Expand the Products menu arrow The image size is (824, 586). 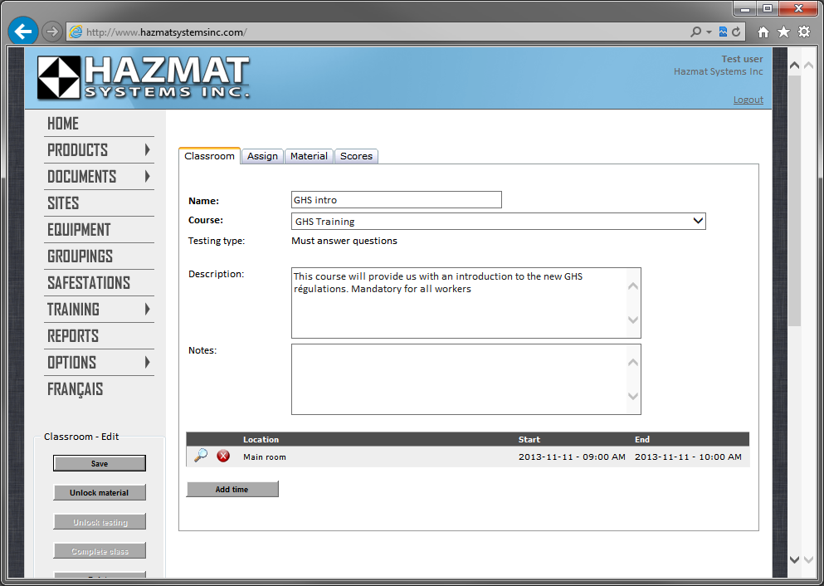(x=147, y=150)
